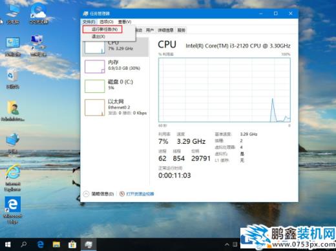Click the handle count value 29791
The height and width of the screenshot is (251, 336).
(x=201, y=159)
